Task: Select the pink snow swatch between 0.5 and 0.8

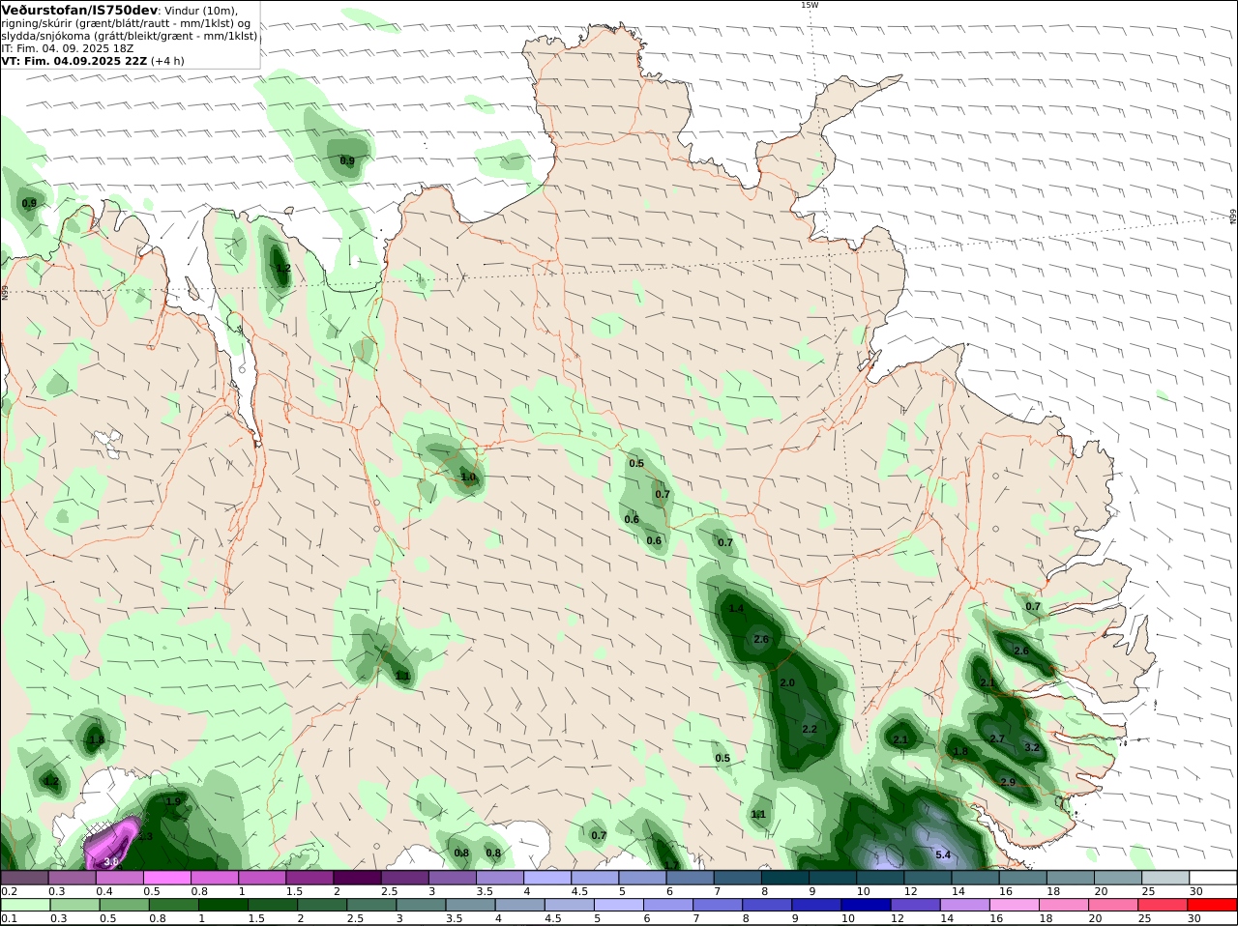Action: click(167, 878)
